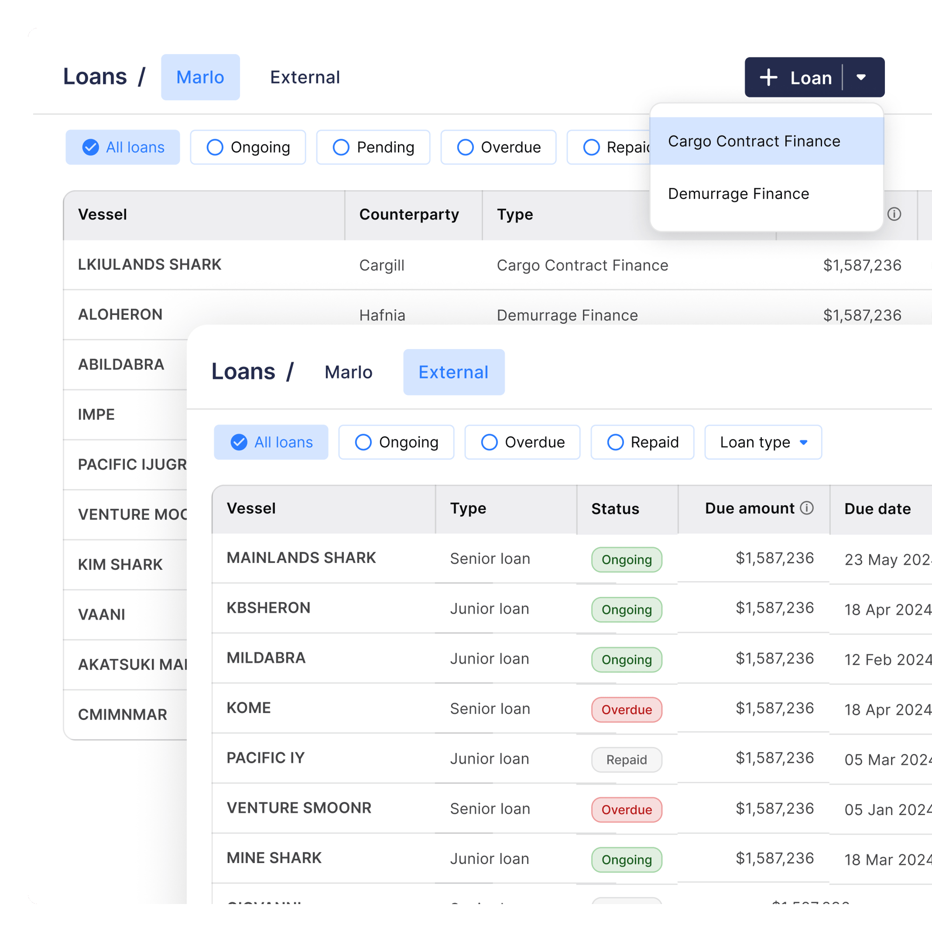
Task: Click the plus icon on the Loan button
Action: click(x=768, y=77)
